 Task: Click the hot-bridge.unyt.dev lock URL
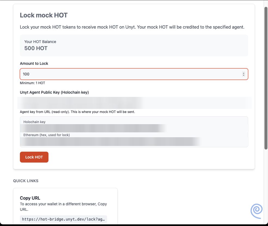click(63, 219)
